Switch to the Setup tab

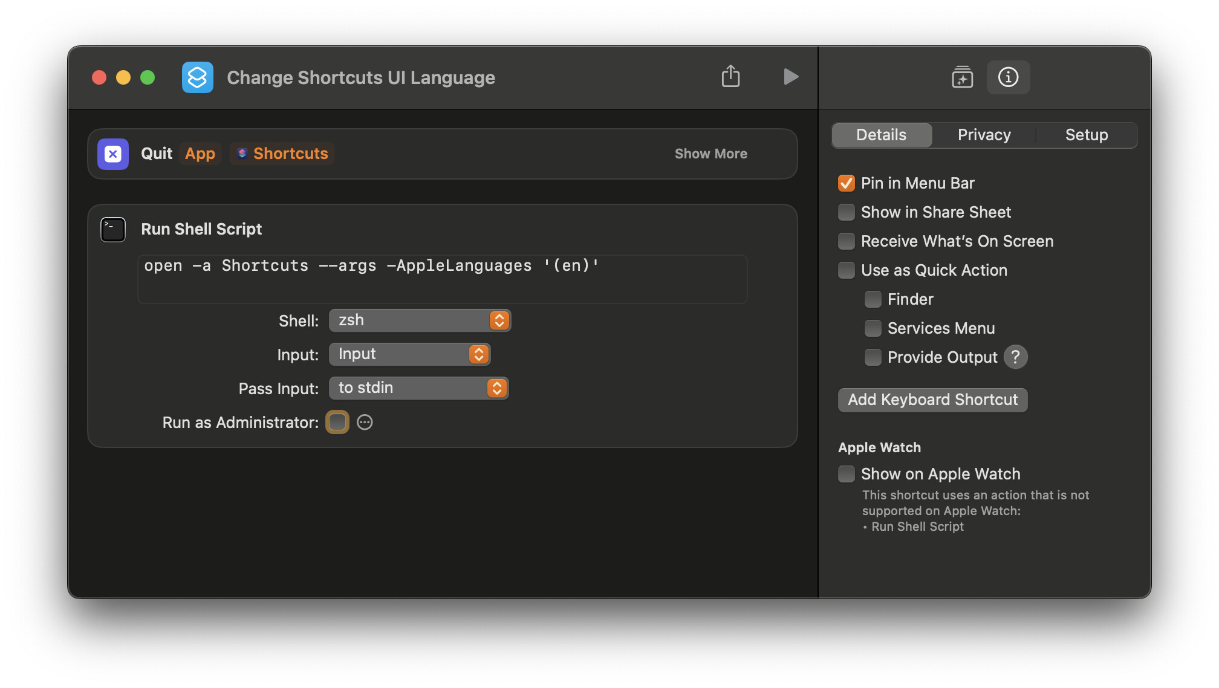click(x=1086, y=135)
